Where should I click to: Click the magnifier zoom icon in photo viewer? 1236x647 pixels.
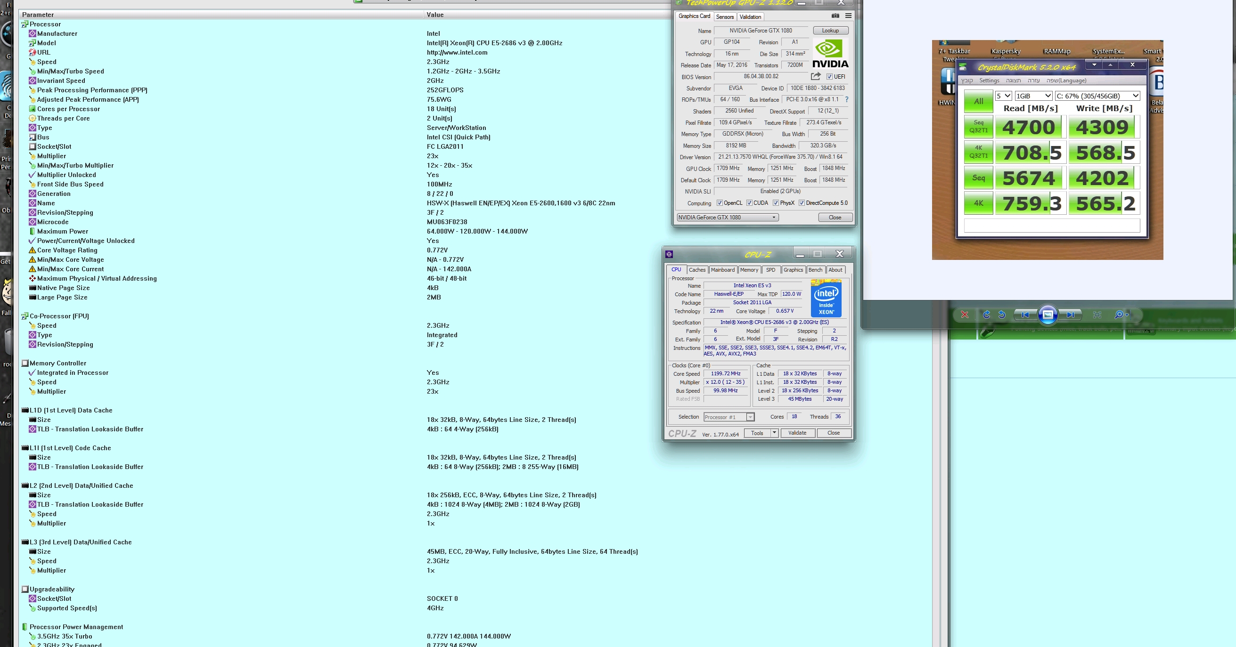pyautogui.click(x=1119, y=315)
